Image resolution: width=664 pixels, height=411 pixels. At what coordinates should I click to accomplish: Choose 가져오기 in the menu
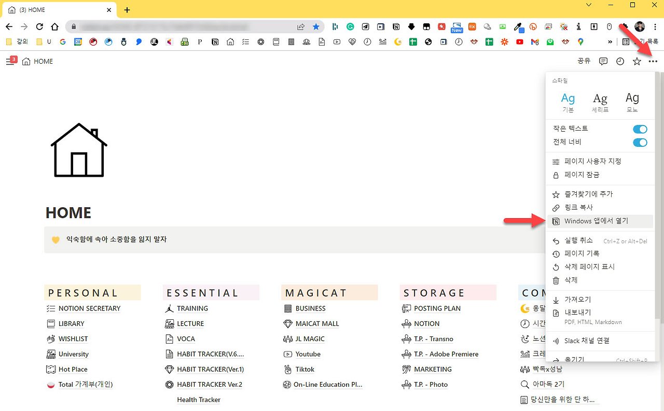pyautogui.click(x=600, y=300)
